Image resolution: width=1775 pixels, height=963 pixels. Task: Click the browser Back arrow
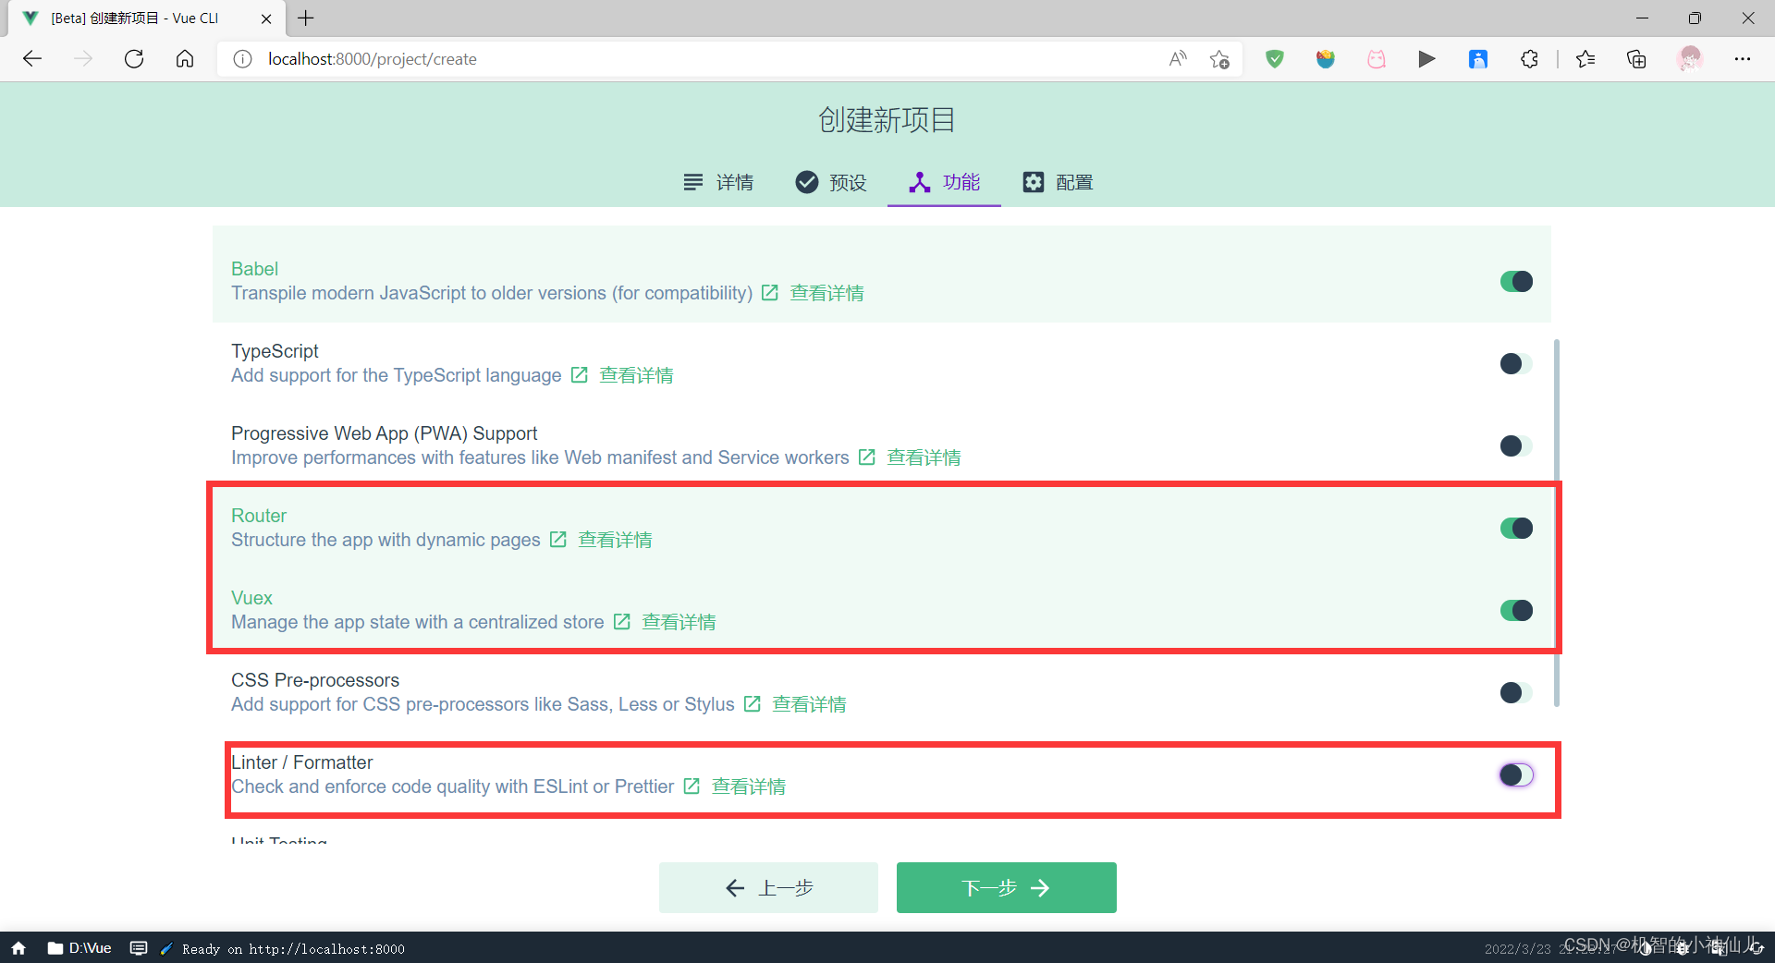32,59
